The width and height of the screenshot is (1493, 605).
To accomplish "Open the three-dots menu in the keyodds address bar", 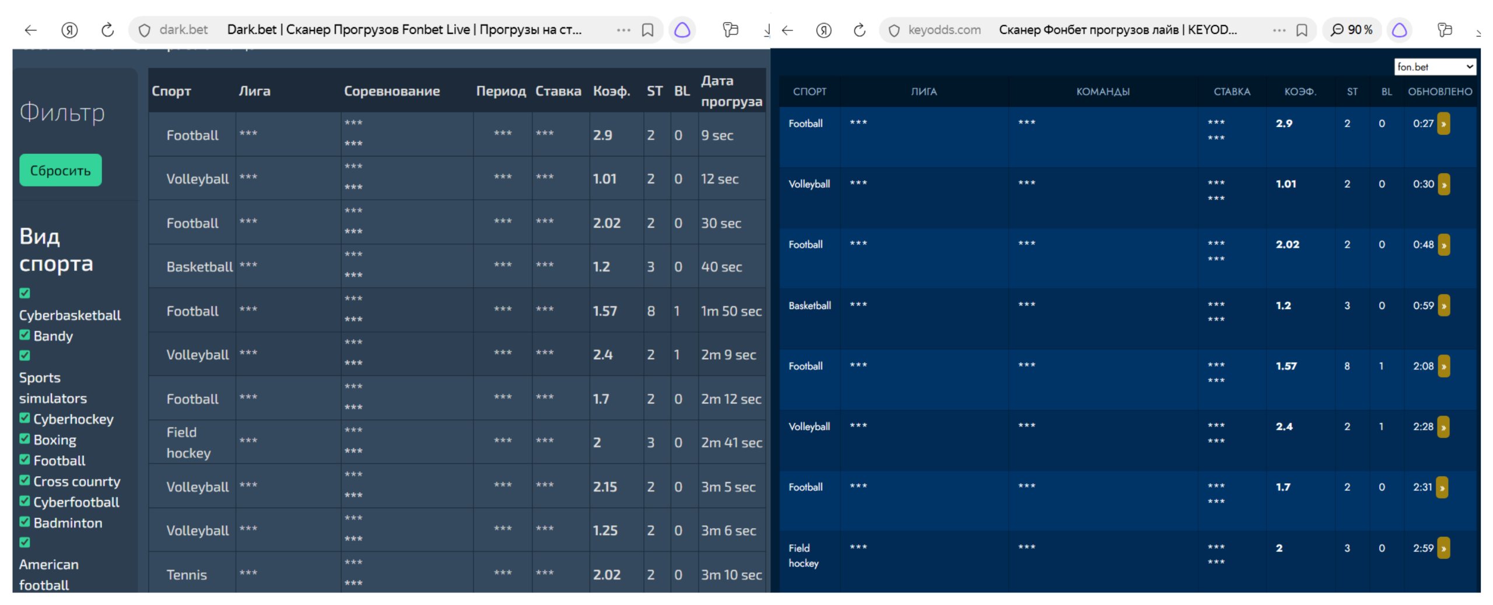I will click(1278, 30).
